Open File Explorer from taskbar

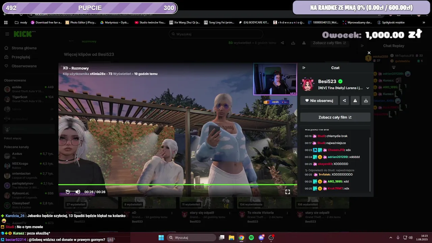[x=232, y=238]
